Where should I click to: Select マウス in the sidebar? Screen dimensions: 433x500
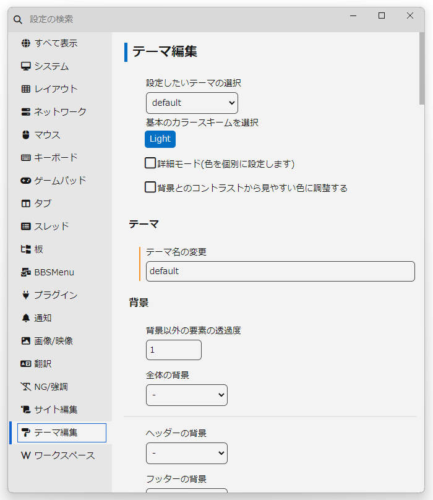(47, 135)
